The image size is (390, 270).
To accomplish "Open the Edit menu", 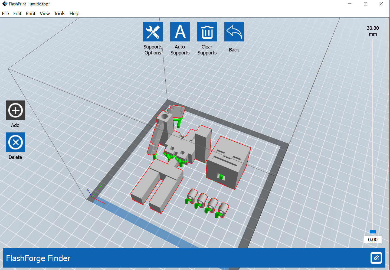I will tap(17, 14).
